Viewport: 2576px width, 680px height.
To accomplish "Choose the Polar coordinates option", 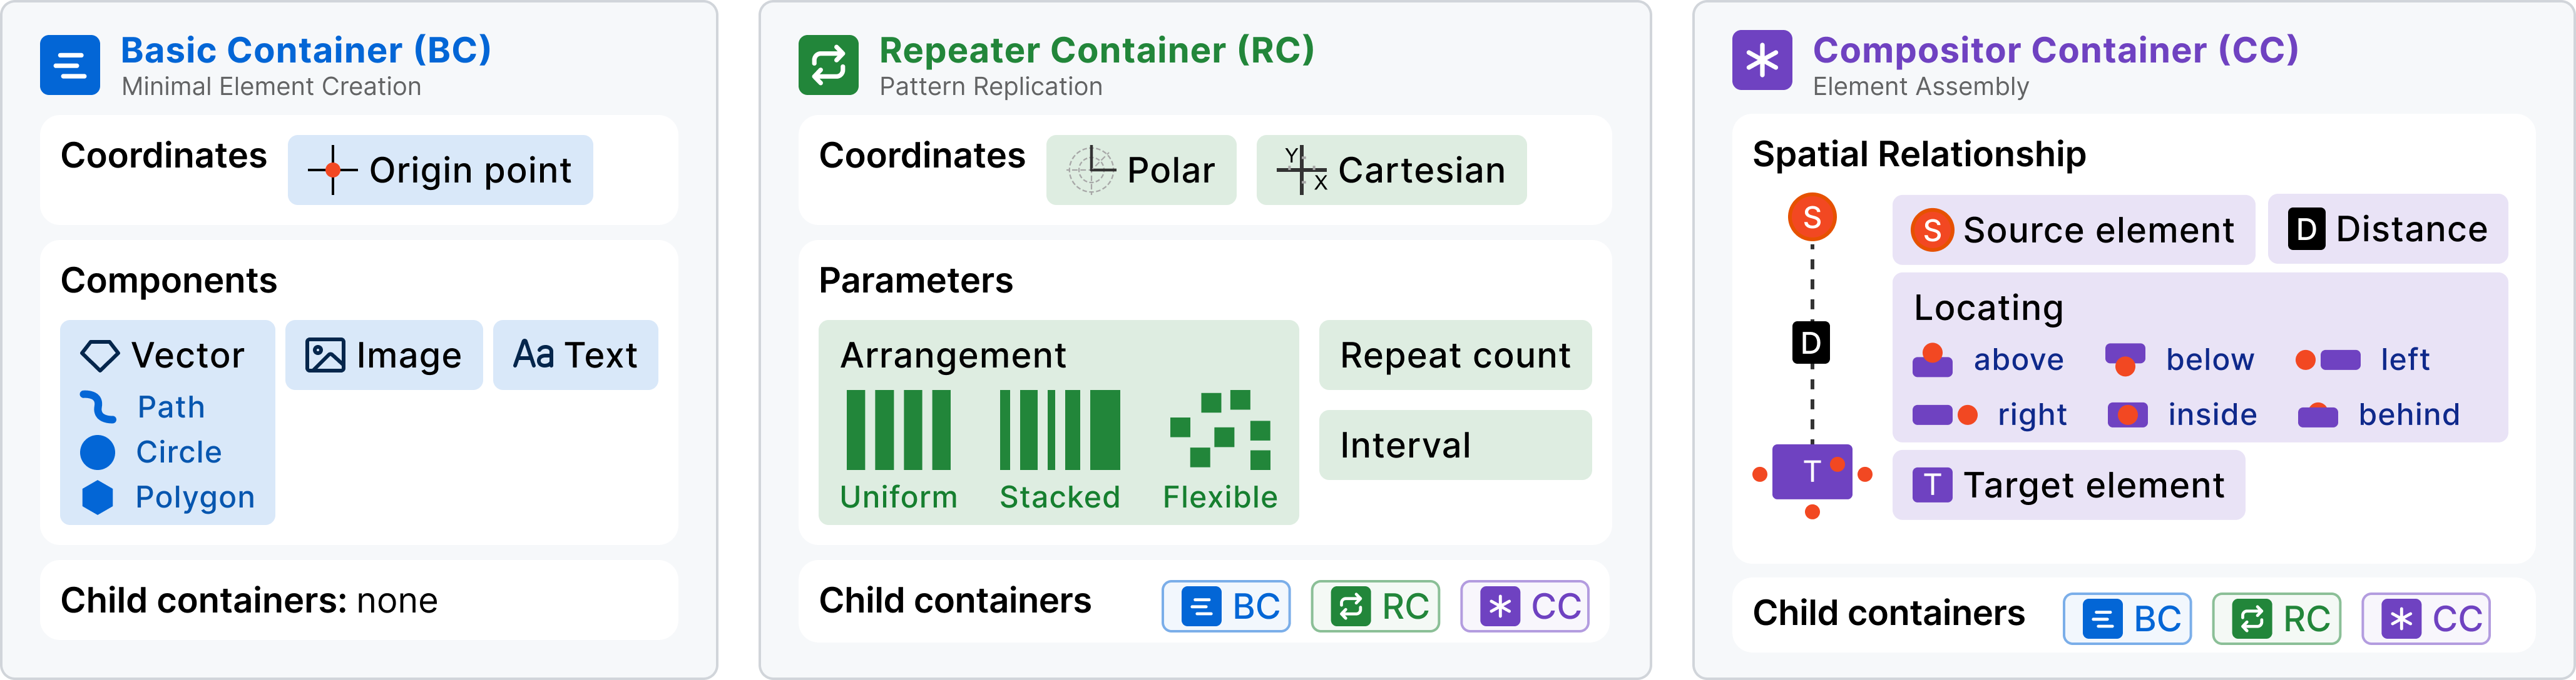I will 1141,171.
